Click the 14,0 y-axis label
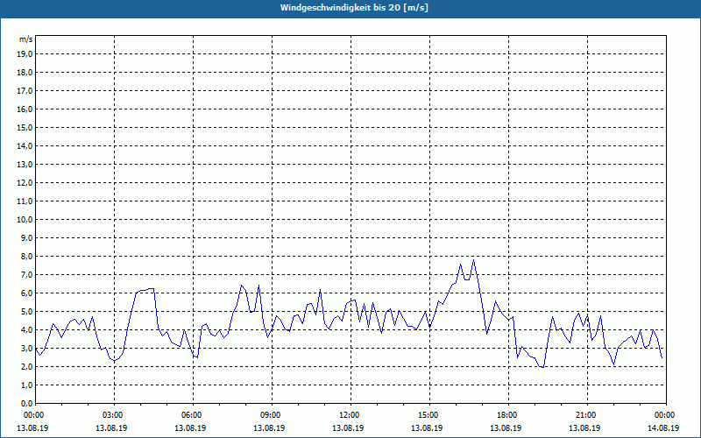Viewport: 701px width, 438px height. pyautogui.click(x=25, y=145)
